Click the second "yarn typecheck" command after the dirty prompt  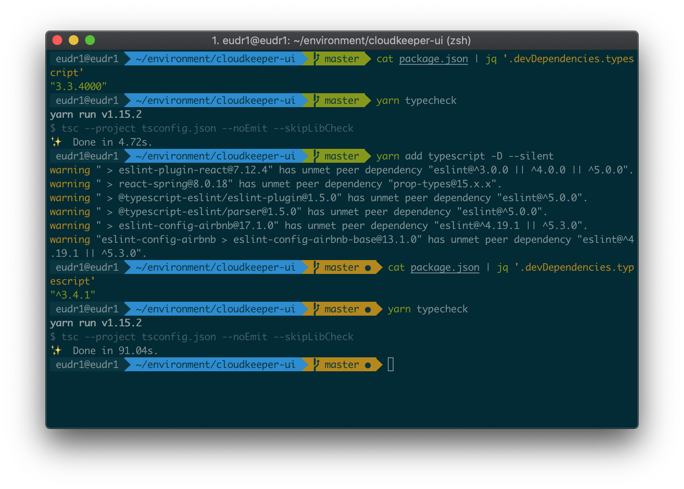coord(427,309)
